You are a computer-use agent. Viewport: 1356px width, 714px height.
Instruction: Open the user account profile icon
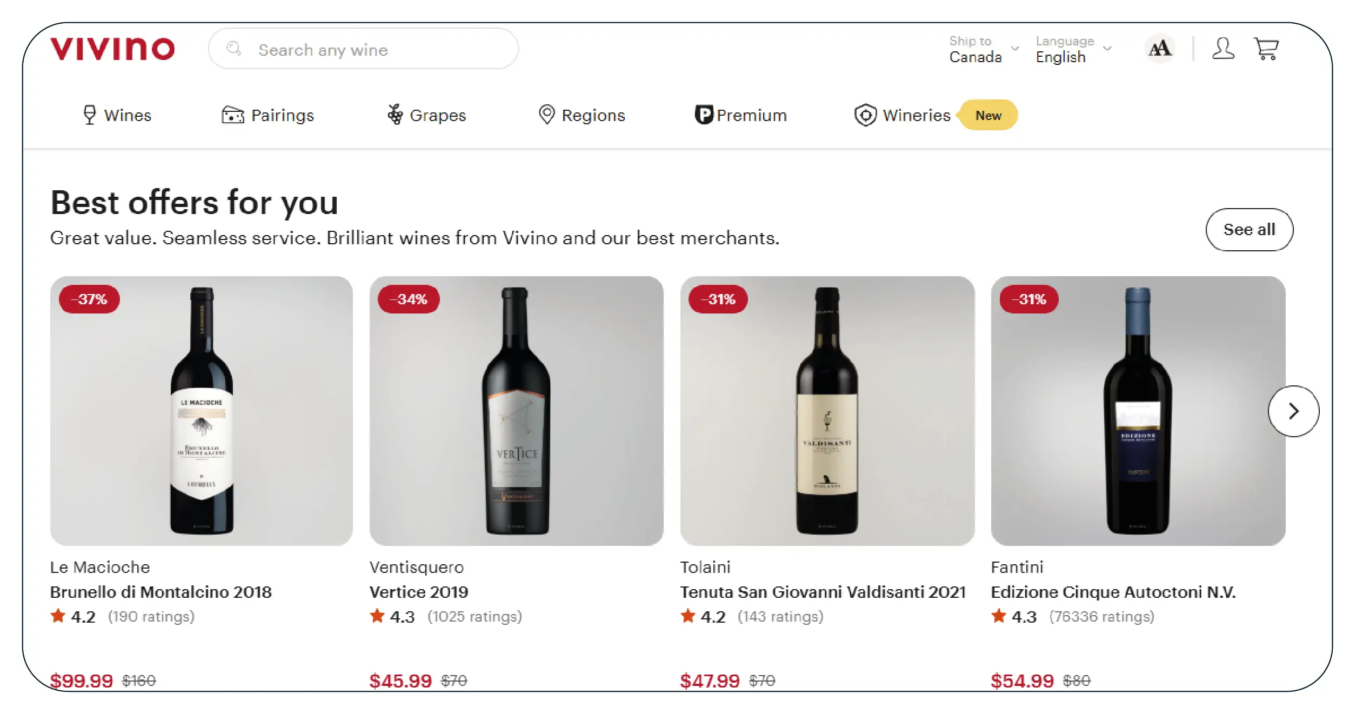1223,49
